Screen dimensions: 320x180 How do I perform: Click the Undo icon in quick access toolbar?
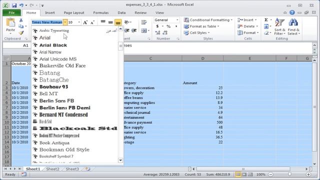[x=21, y=5]
